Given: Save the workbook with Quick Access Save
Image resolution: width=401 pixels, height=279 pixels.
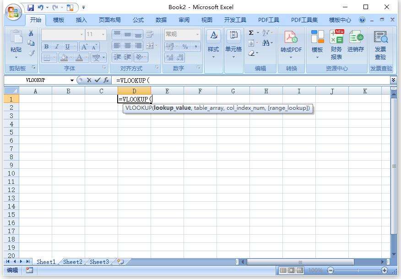Looking at the screenshot, I should (x=31, y=8).
